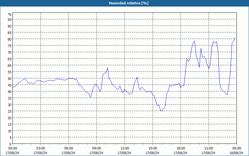The image size is (249, 156).
Task: Click the "80" y-axis value
Action: (10, 39)
